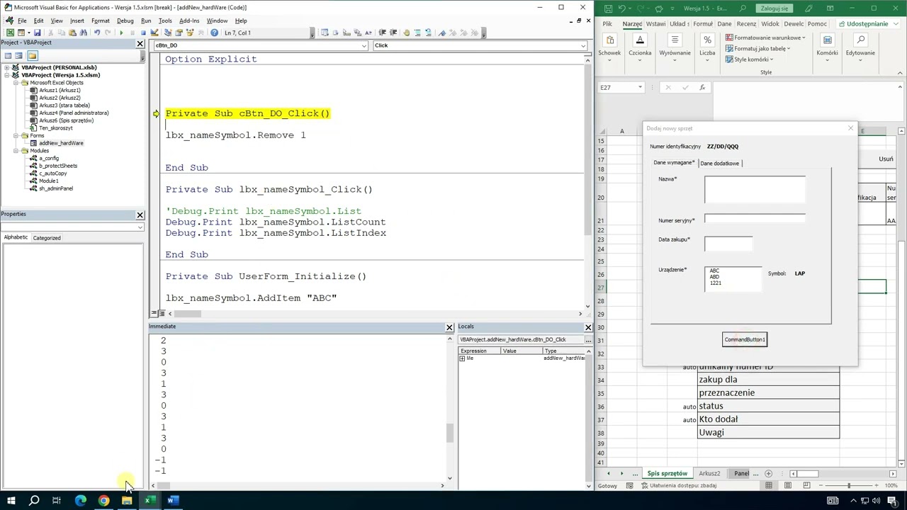The height and width of the screenshot is (510, 907).
Task: Click the insert function fx icon
Action: tap(702, 87)
